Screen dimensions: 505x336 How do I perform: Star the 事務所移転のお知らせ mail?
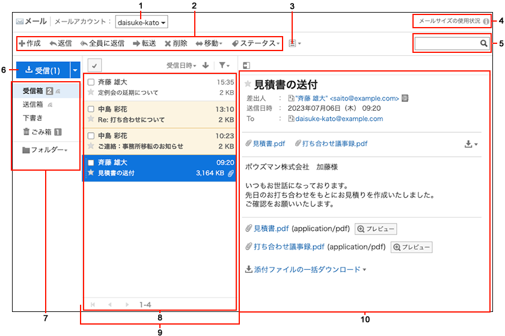[x=91, y=146]
